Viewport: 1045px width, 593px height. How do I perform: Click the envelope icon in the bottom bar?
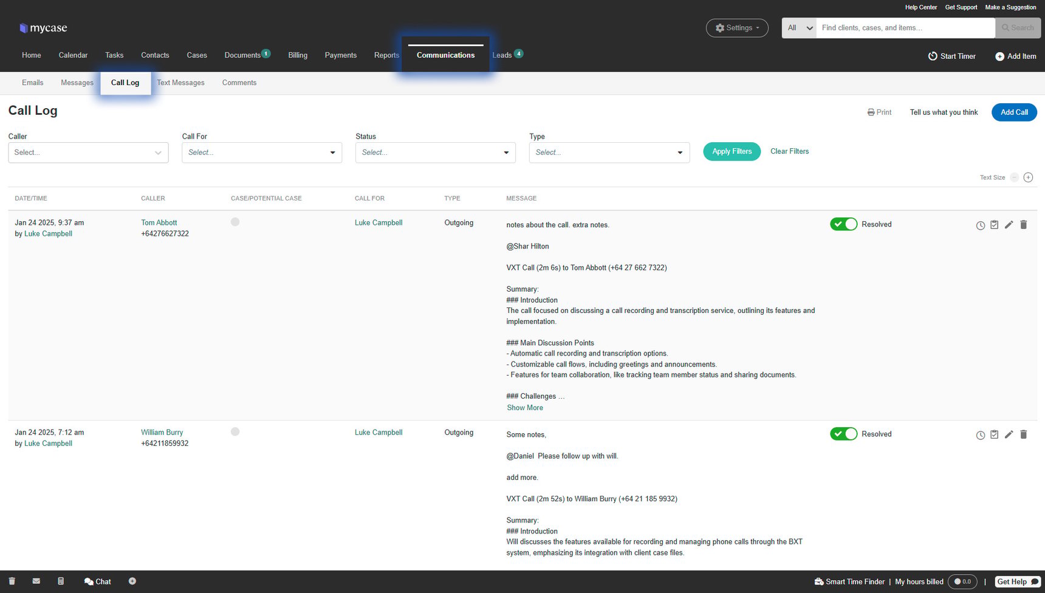(x=36, y=581)
